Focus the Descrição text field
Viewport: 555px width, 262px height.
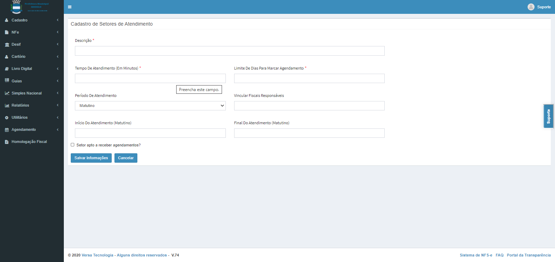[x=230, y=51]
